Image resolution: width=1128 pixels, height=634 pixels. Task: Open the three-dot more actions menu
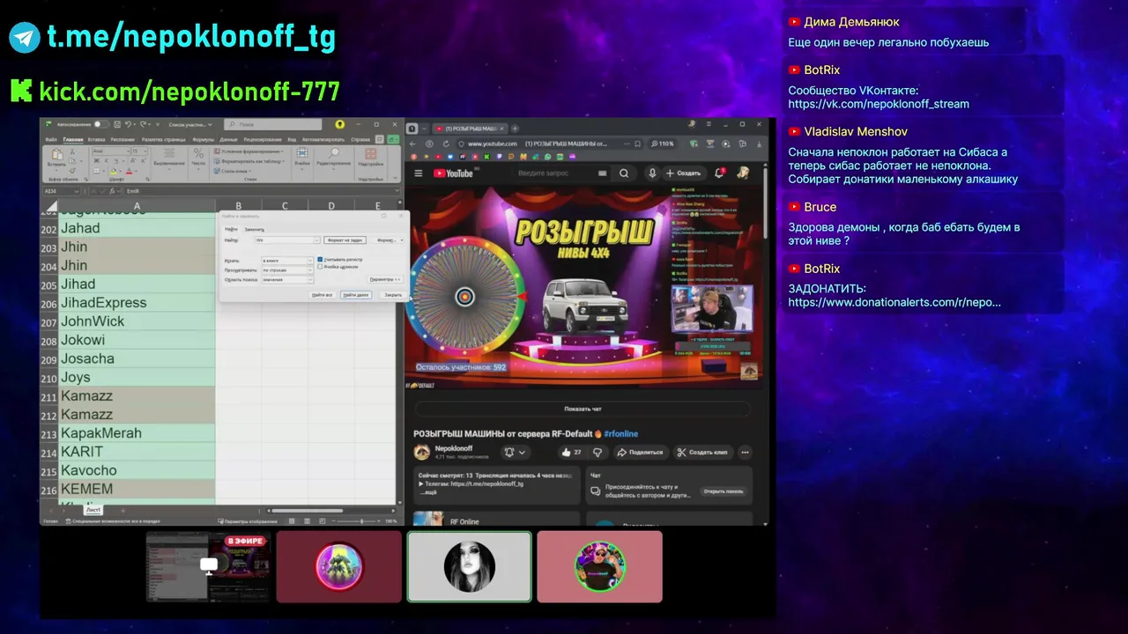745,452
